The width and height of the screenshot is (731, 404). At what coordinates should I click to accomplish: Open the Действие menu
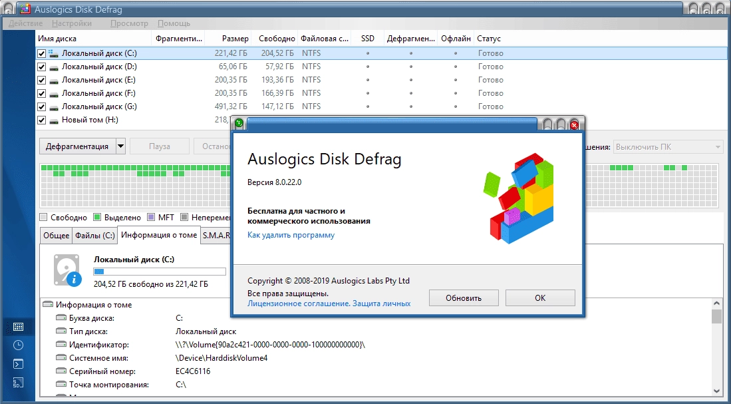coord(26,23)
